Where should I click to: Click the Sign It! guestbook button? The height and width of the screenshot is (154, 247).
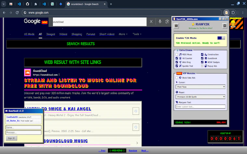click(x=11, y=138)
